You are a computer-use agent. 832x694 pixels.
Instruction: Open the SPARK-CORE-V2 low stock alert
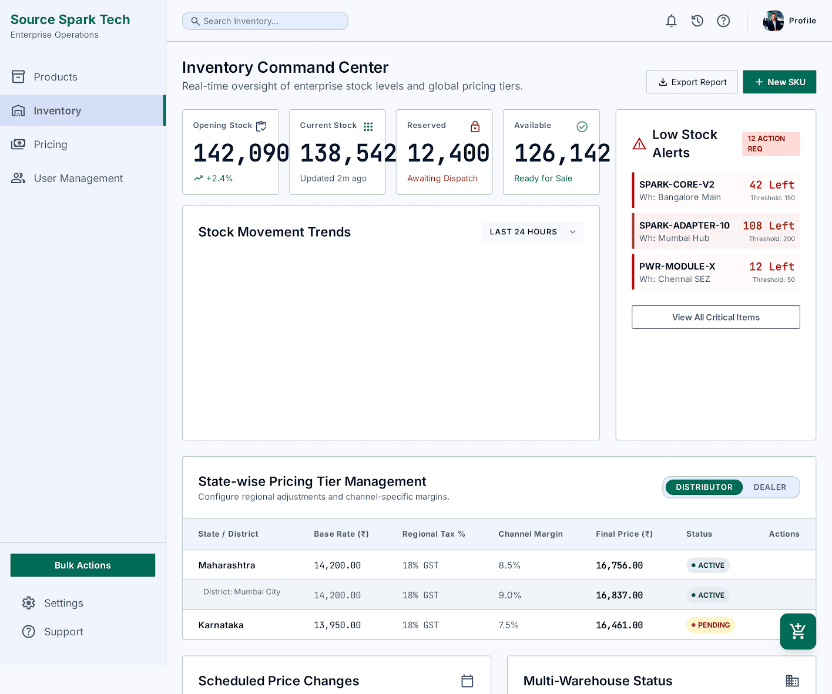click(x=716, y=190)
